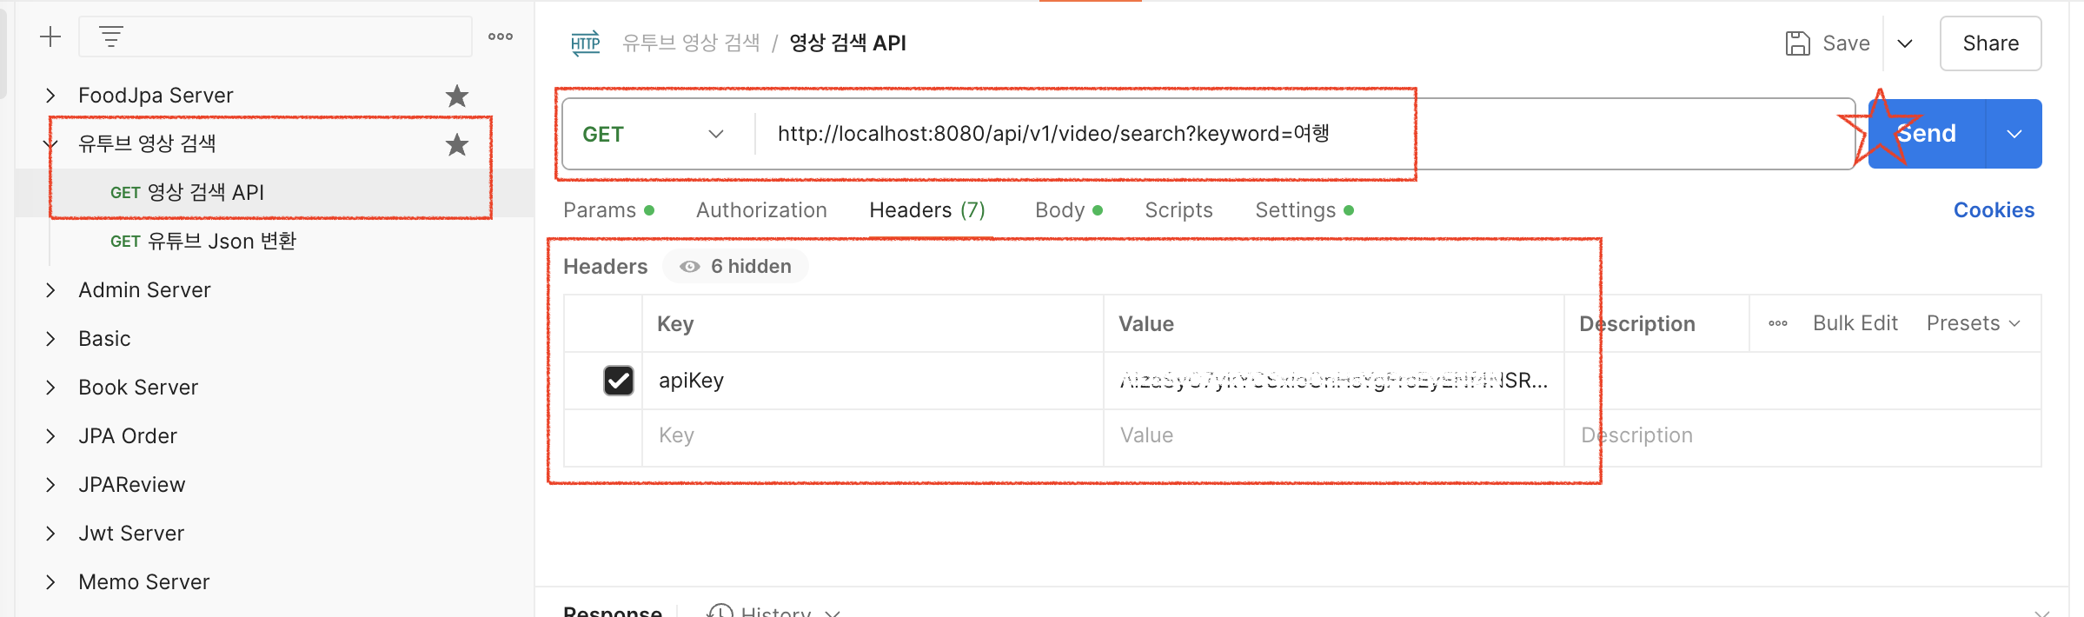Click the plus icon to create a new collection
Viewport: 2084px width, 617px height.
click(x=50, y=36)
